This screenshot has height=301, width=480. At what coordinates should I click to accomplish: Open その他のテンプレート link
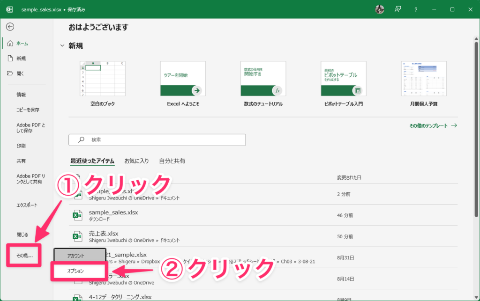tap(433, 126)
